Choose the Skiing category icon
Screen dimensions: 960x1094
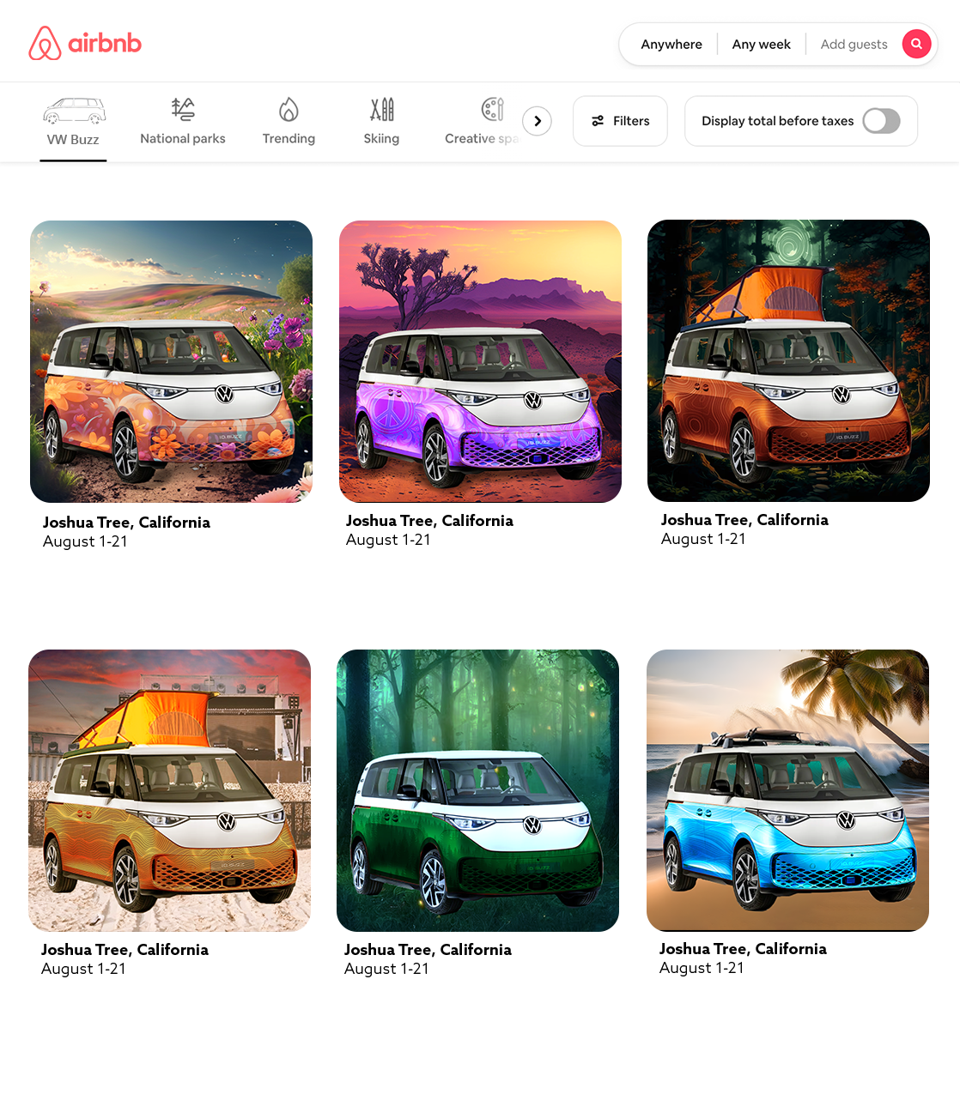[x=381, y=109]
